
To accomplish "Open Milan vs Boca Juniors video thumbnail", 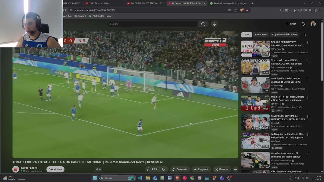I will coord(255,103).
